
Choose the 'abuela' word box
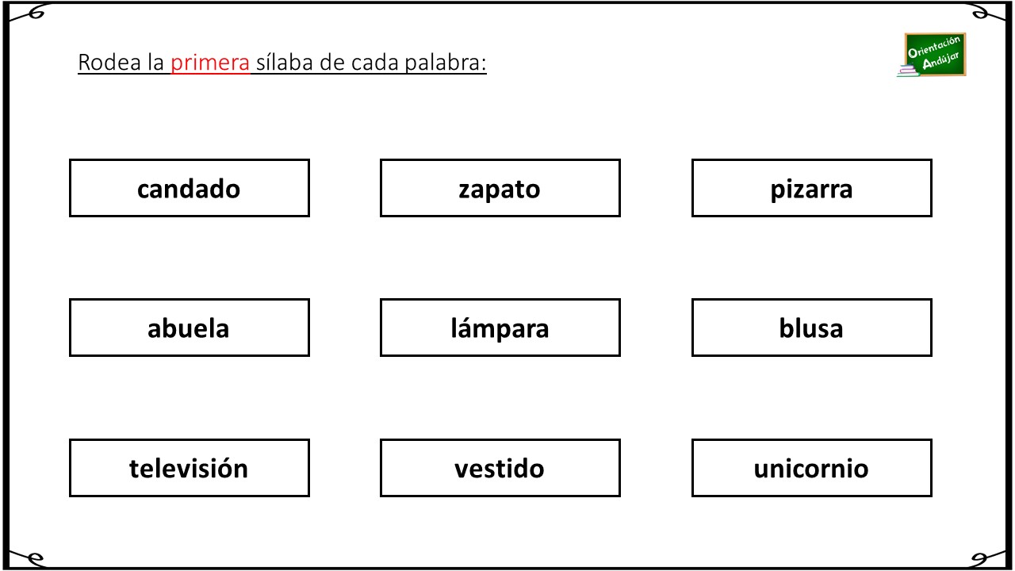pyautogui.click(x=190, y=328)
